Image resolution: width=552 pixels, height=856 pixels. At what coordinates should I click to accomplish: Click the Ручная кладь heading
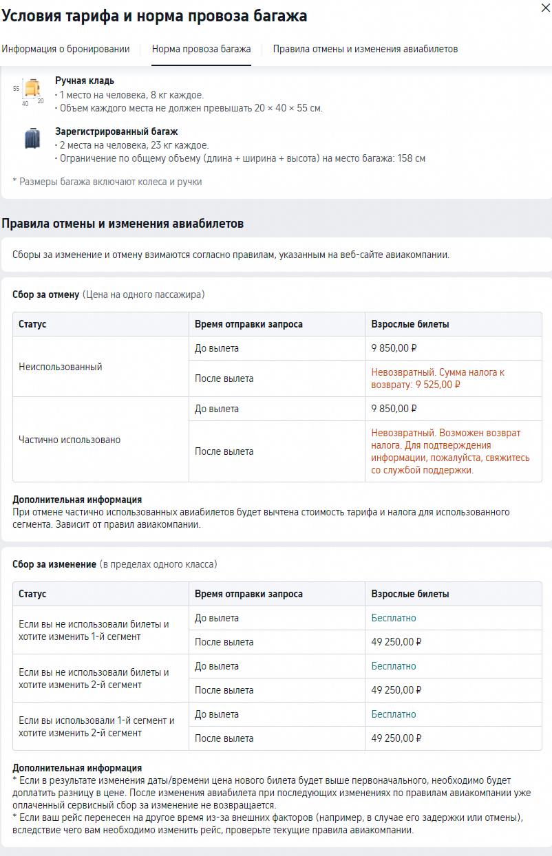point(85,81)
